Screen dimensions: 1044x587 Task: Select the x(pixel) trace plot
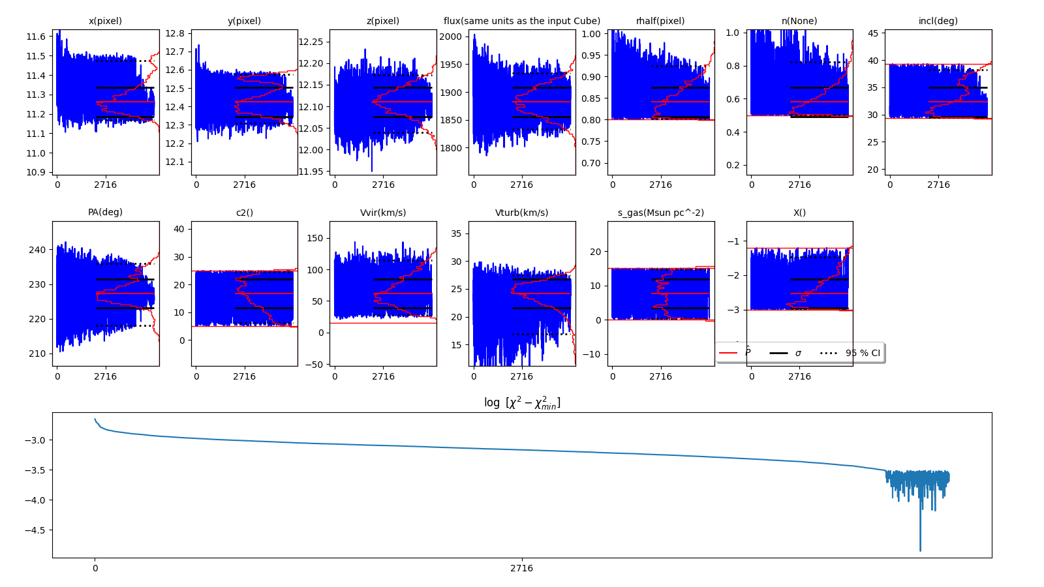point(106,102)
